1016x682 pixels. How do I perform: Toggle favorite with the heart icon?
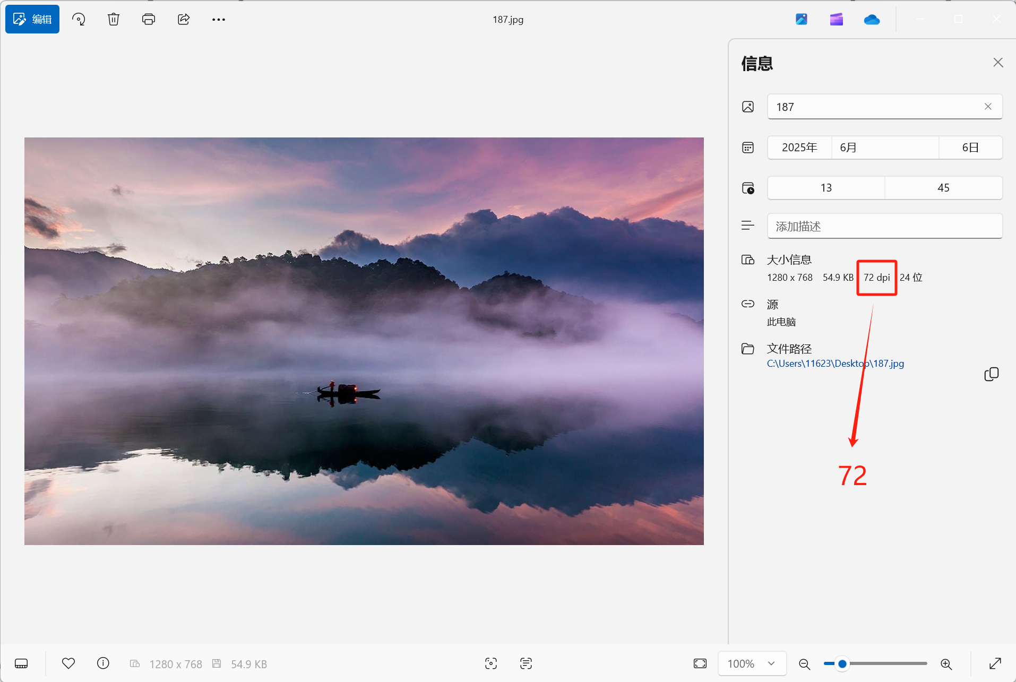coord(68,663)
